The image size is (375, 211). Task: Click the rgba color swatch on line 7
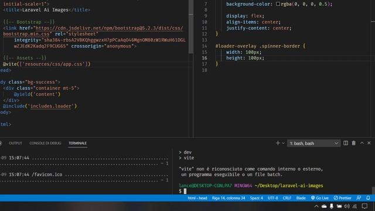click(x=278, y=4)
